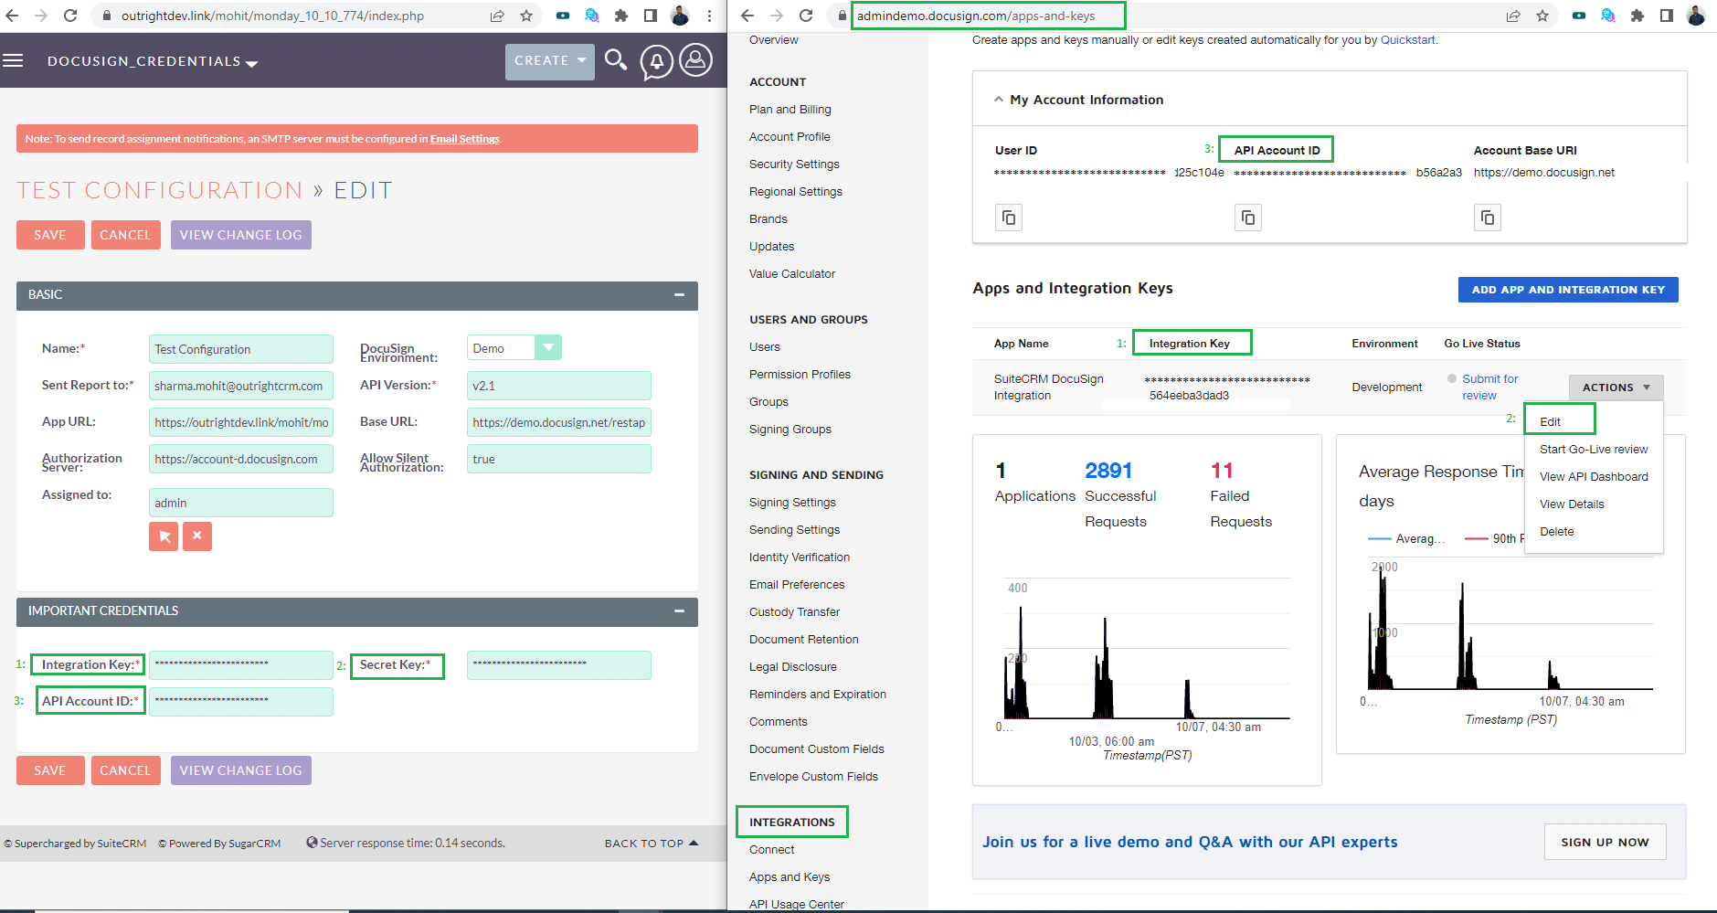Open the user profile icon in SuiteCRM

coord(695,60)
